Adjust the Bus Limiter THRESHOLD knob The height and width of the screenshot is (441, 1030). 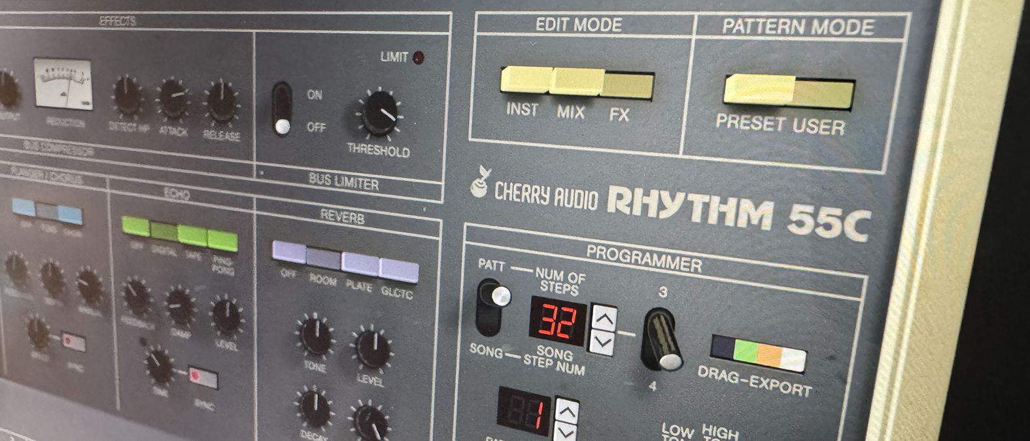pyautogui.click(x=380, y=114)
